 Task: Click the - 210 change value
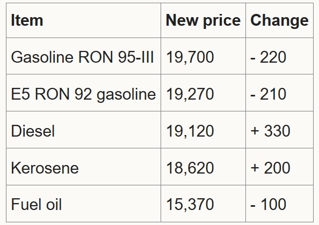pyautogui.click(x=269, y=94)
